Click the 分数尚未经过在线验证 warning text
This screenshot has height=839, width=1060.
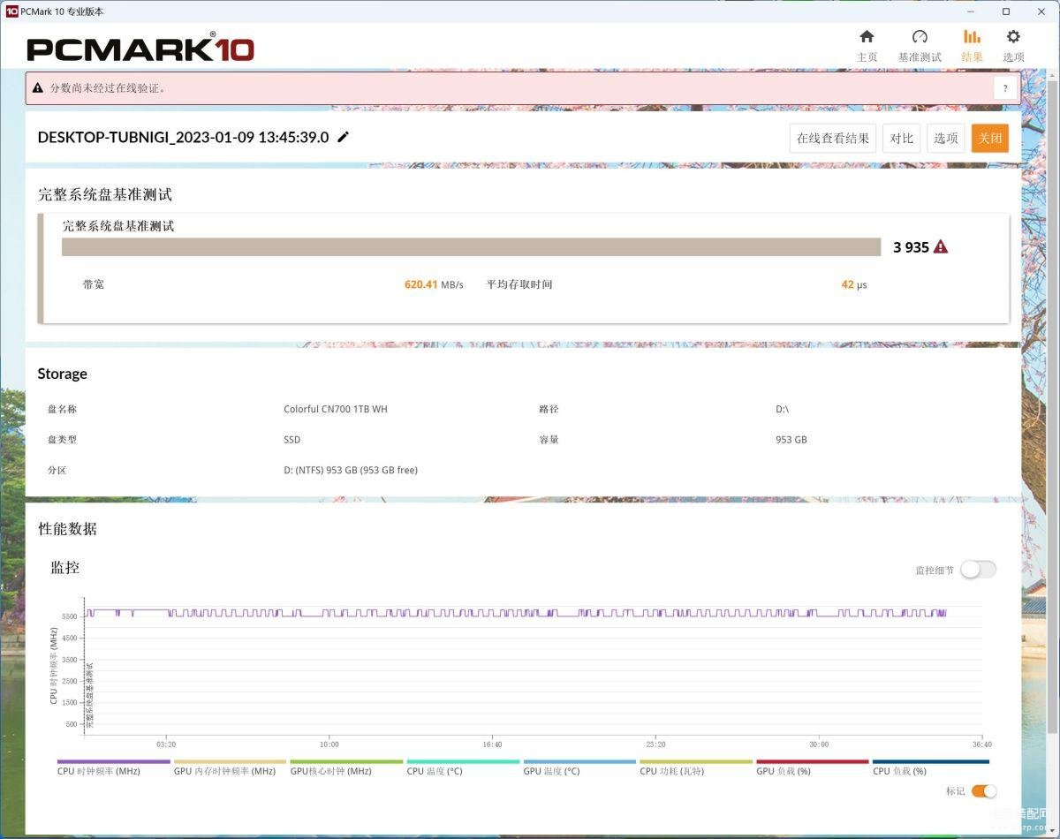point(108,88)
